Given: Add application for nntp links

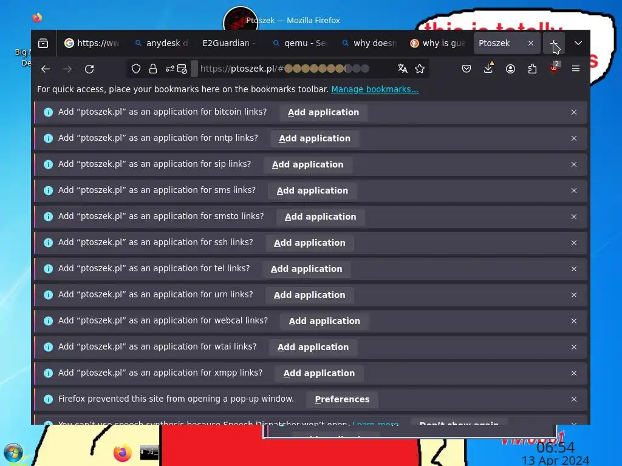Looking at the screenshot, I should click(315, 139).
